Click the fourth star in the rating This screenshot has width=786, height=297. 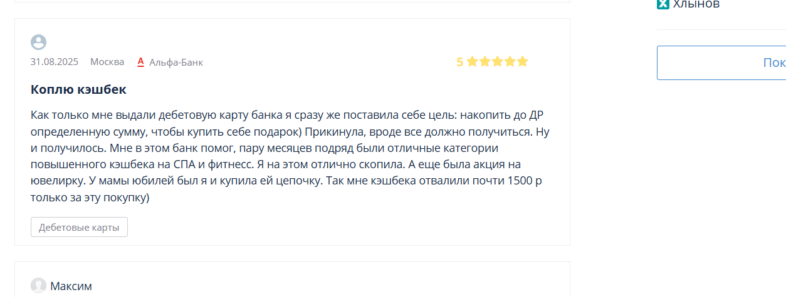pyautogui.click(x=510, y=61)
